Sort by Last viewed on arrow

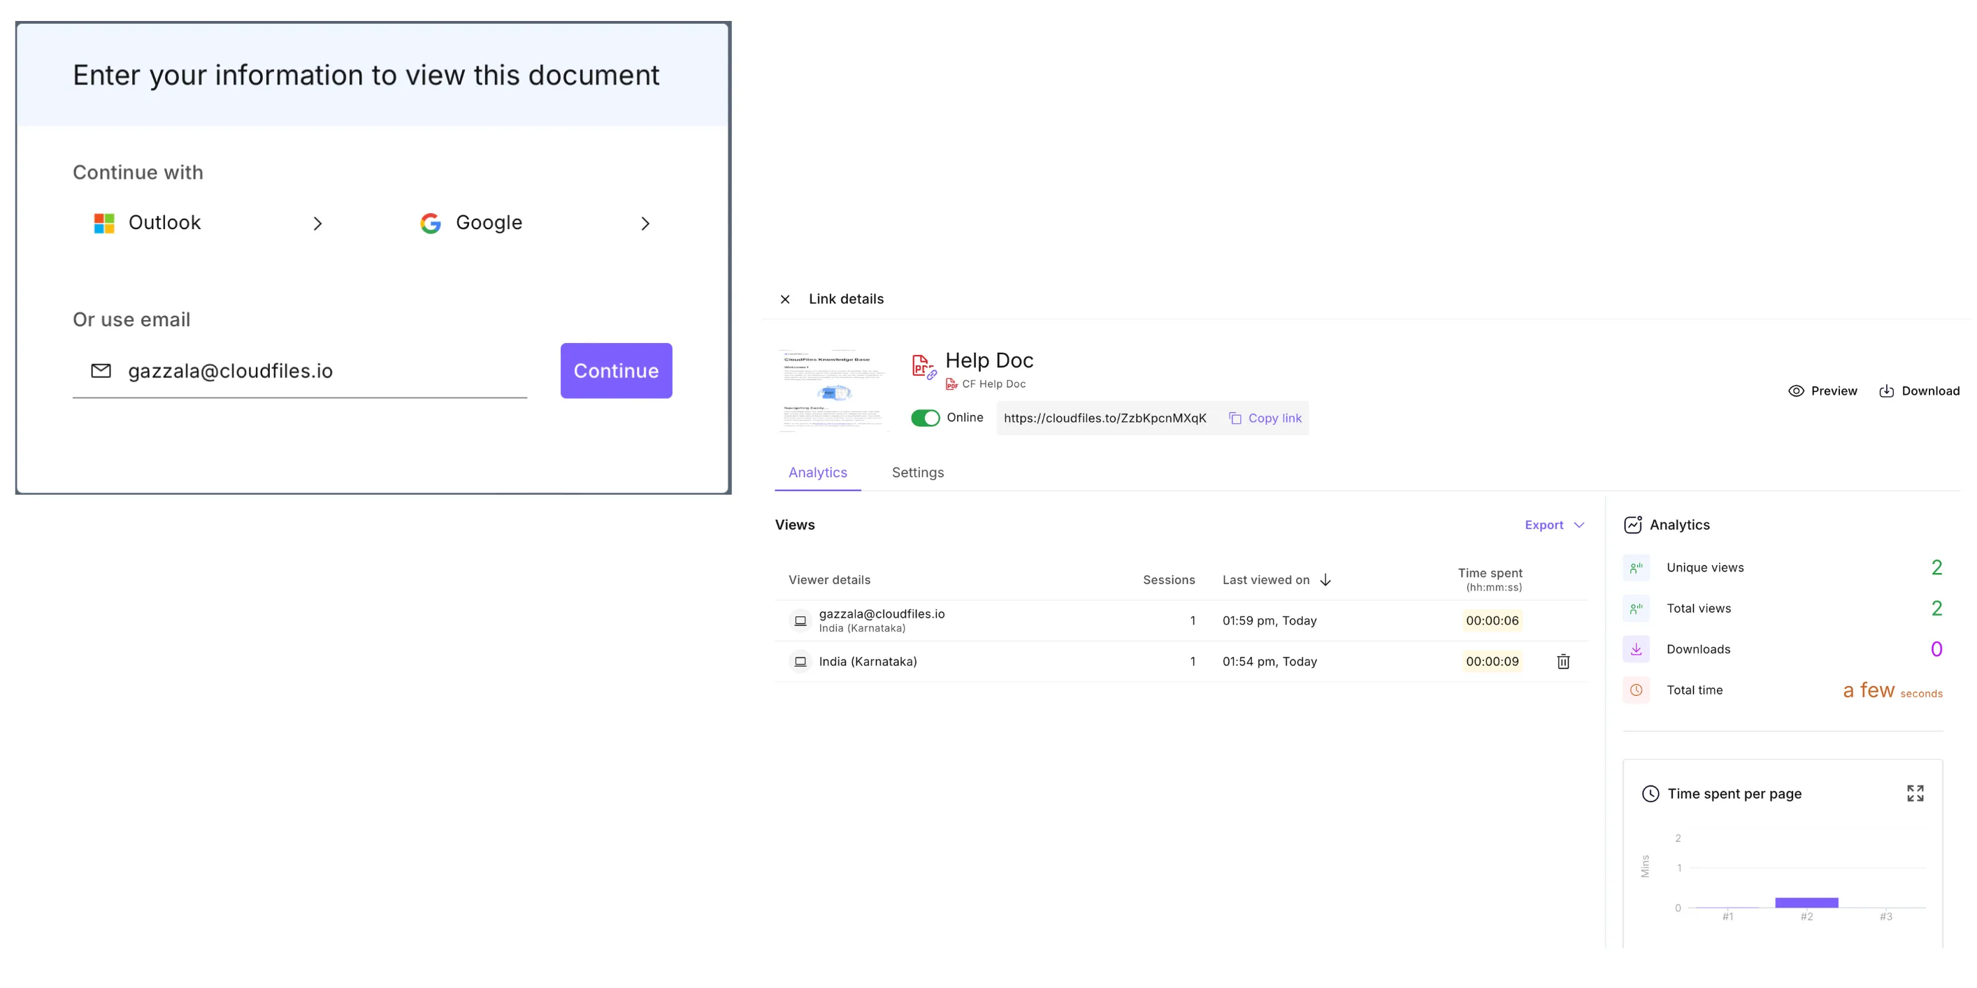pyautogui.click(x=1325, y=580)
